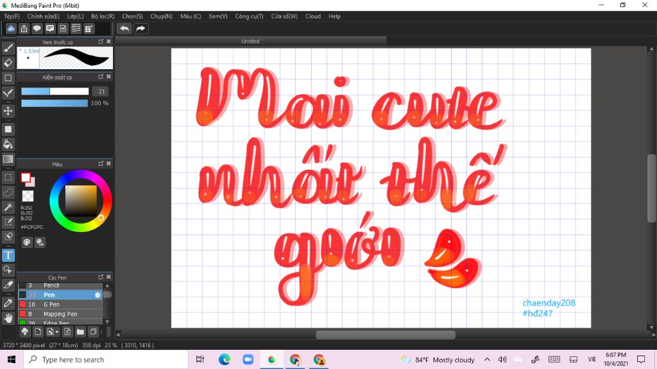Screen dimensions: 657x369
Task: Select the Fill rectangle tool
Action: point(8,129)
